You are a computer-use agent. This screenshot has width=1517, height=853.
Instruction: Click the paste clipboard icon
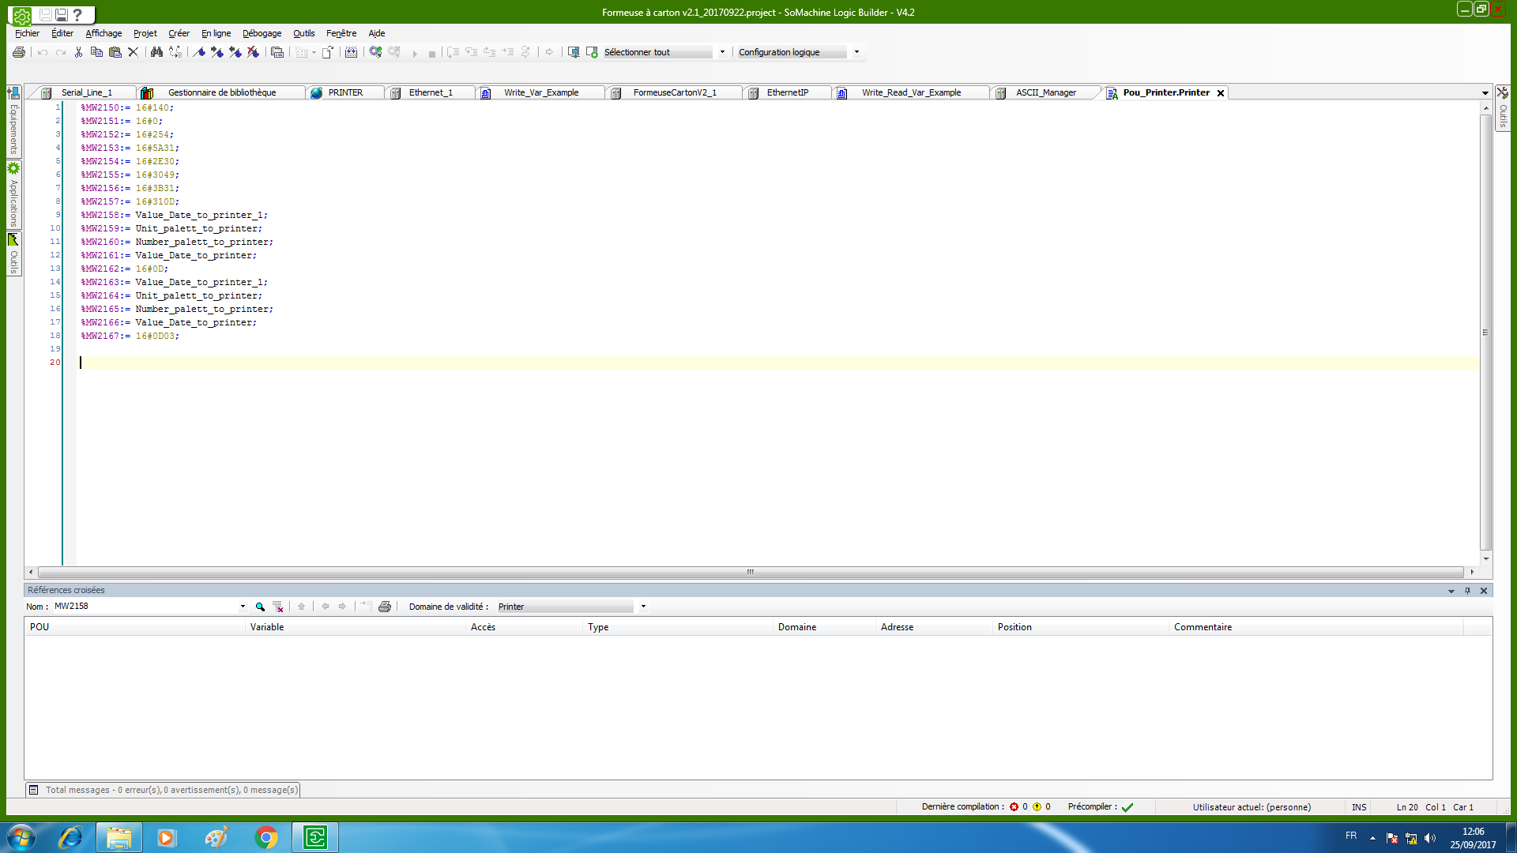(x=115, y=52)
